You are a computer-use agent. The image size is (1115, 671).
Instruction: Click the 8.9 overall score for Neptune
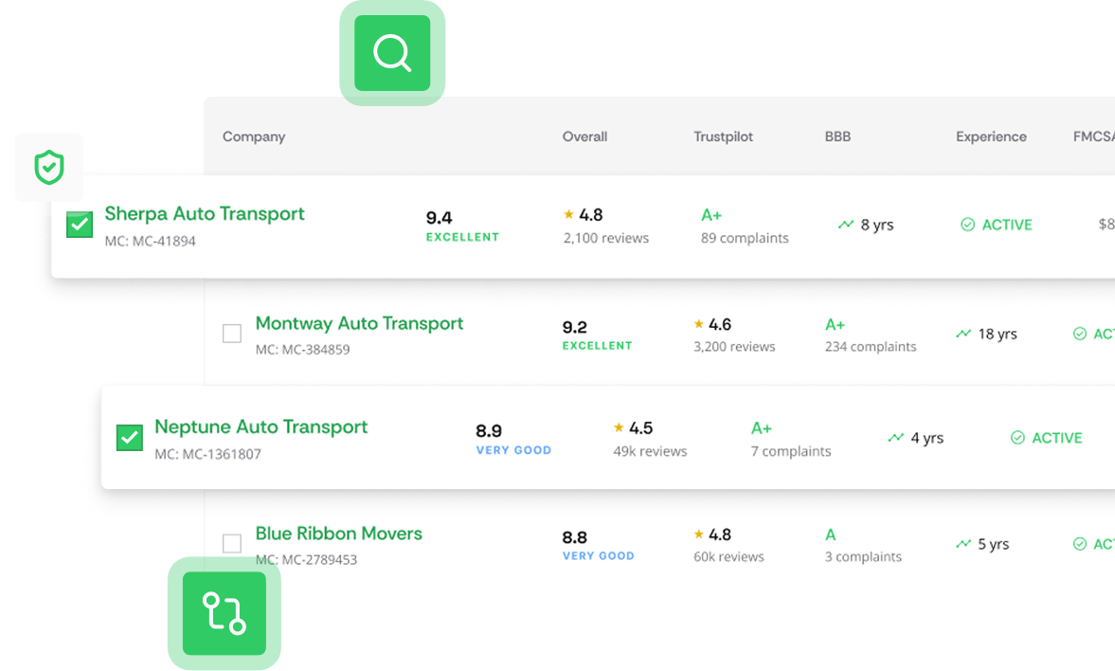pyautogui.click(x=489, y=430)
